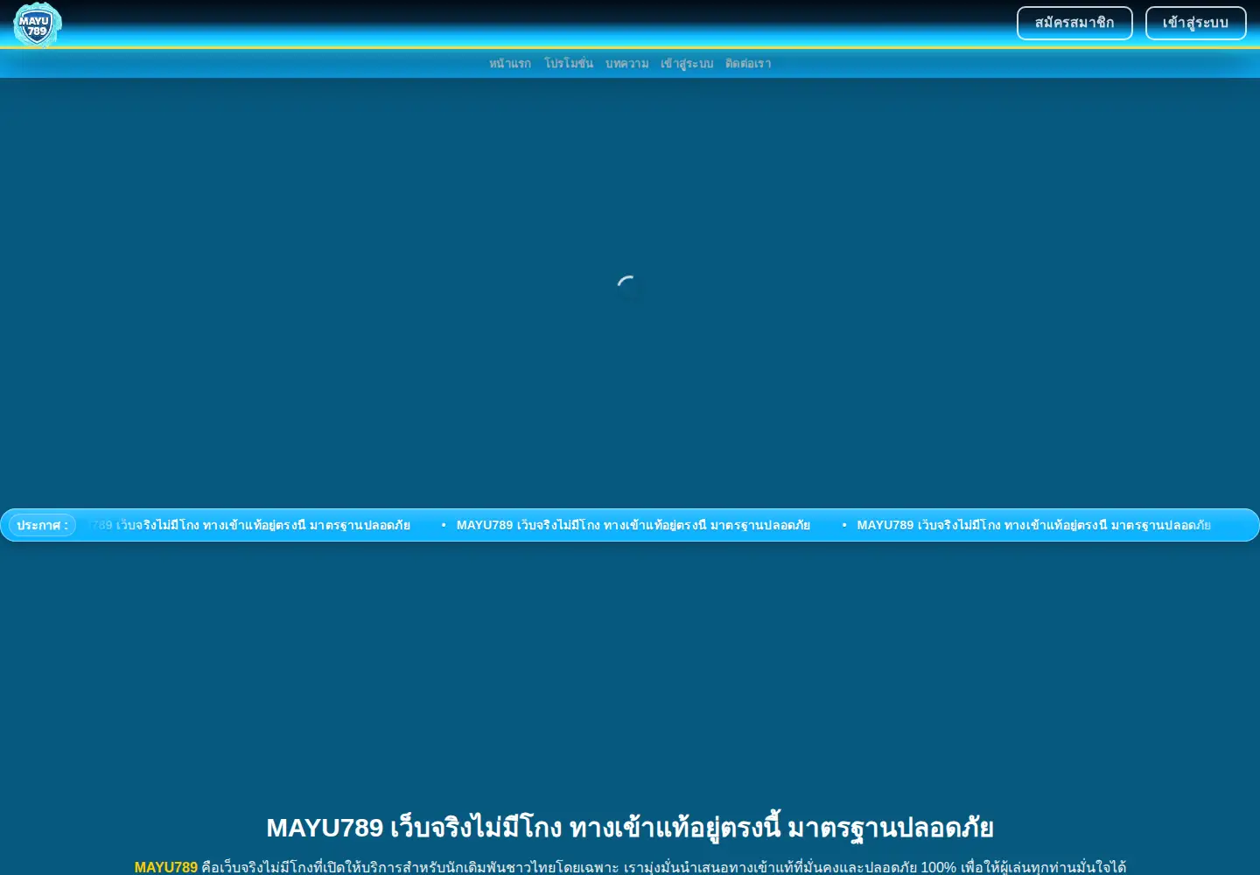Screen dimensions: 1260x875
Task: Click the yellow MAYU789 link in paragraph
Action: click(166, 867)
